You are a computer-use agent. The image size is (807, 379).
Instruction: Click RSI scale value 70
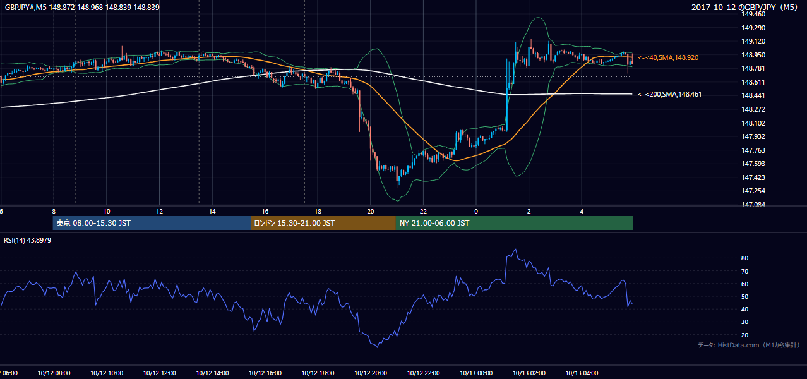click(x=745, y=271)
